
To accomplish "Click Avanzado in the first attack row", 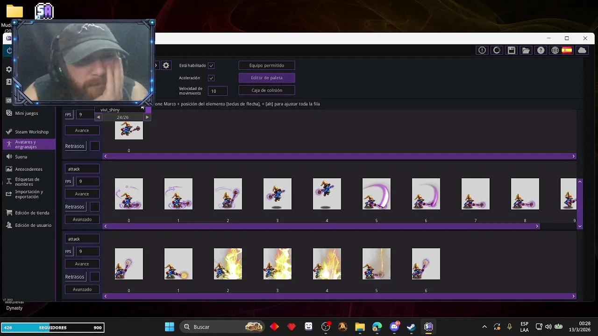I will pos(82,219).
